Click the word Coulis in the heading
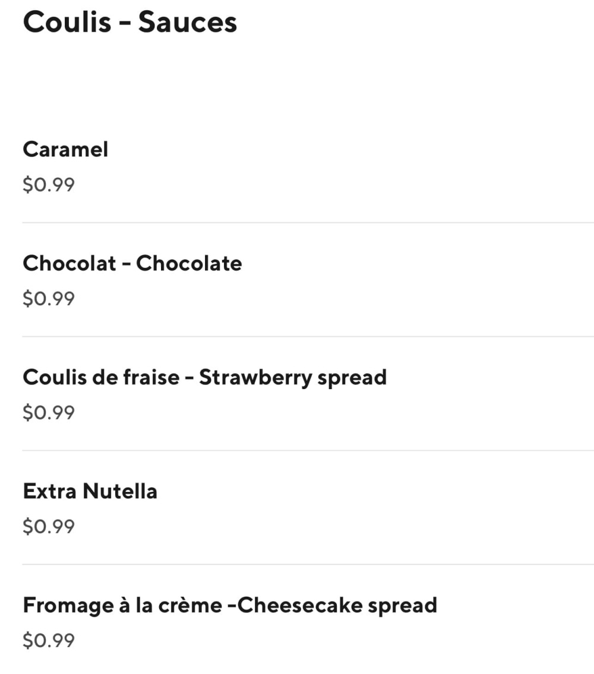The width and height of the screenshot is (594, 674). click(67, 23)
